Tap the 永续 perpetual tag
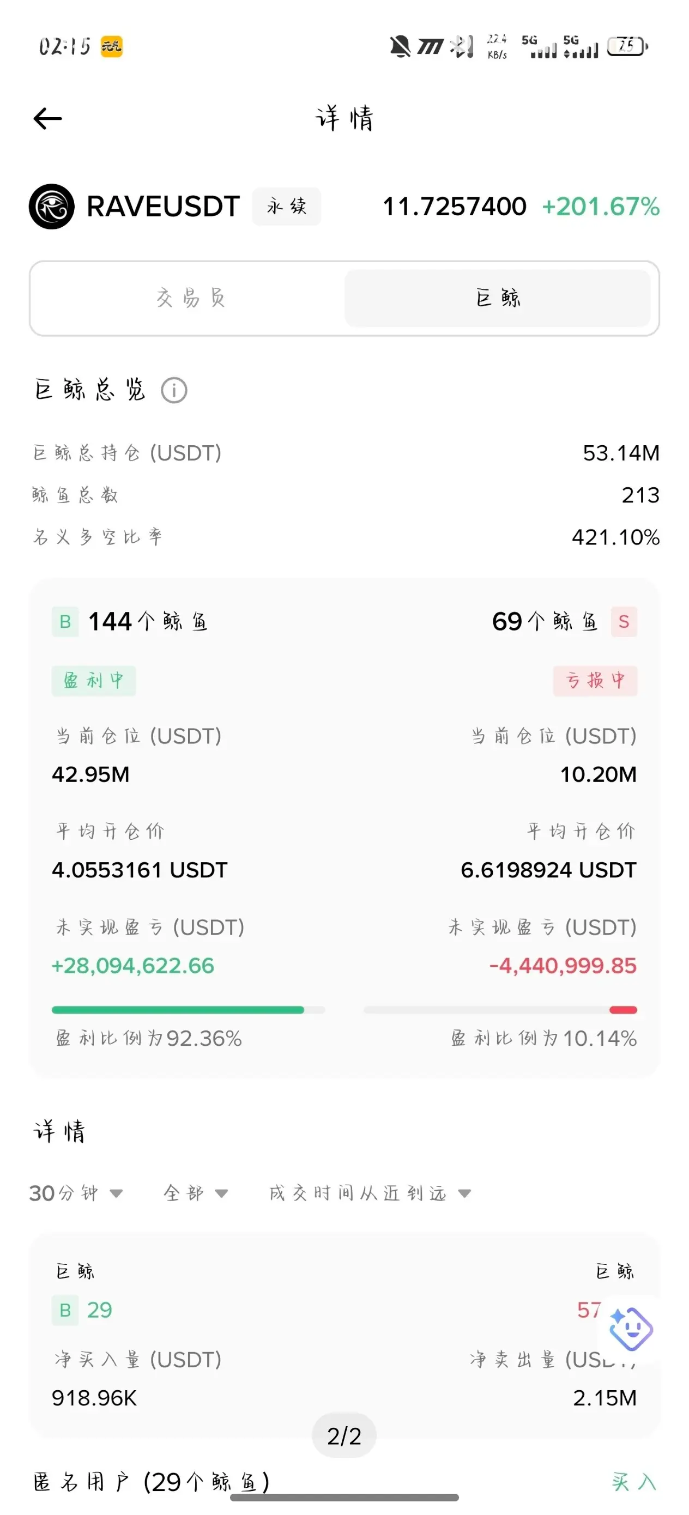Image resolution: width=689 pixels, height=1515 pixels. click(287, 207)
